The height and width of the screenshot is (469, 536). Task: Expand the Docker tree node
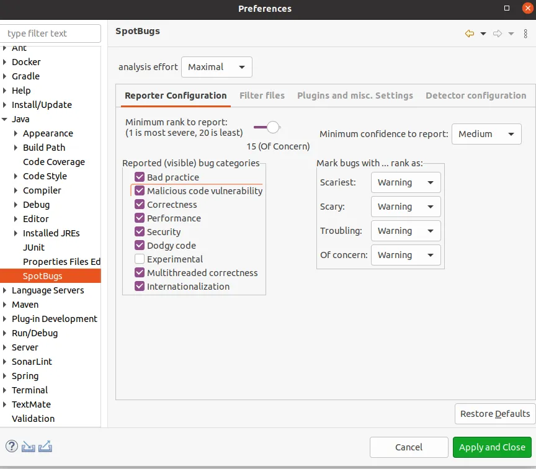pos(4,62)
